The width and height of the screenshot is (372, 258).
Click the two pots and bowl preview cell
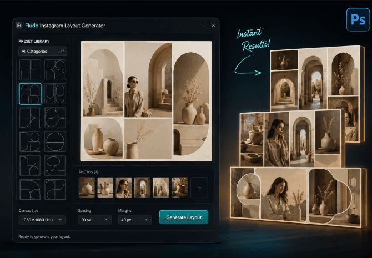pyautogui.click(x=103, y=139)
